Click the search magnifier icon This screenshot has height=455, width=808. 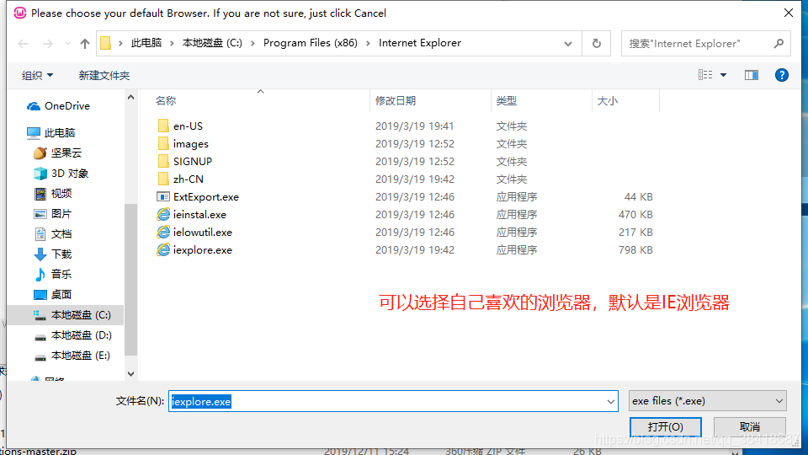(779, 44)
